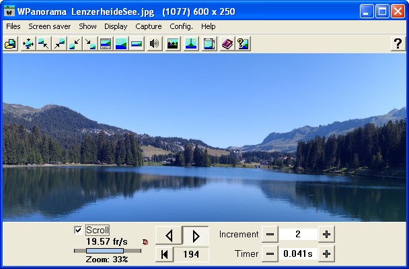
Task: Click the capture frame picture icon
Action: 209,44
